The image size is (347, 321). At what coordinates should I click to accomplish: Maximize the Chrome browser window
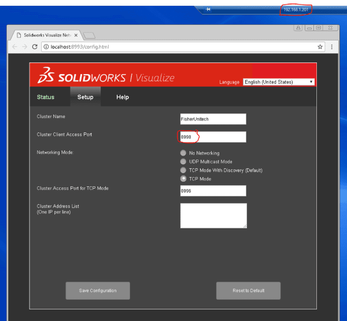pos(319,28)
